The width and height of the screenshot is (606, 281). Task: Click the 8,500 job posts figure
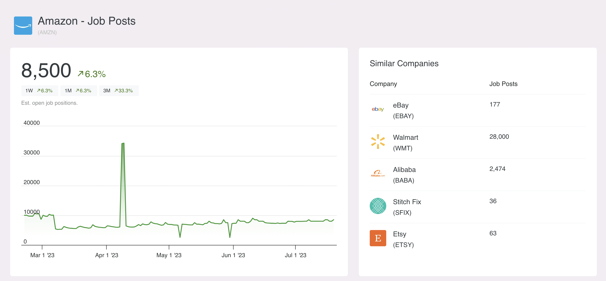tap(46, 71)
